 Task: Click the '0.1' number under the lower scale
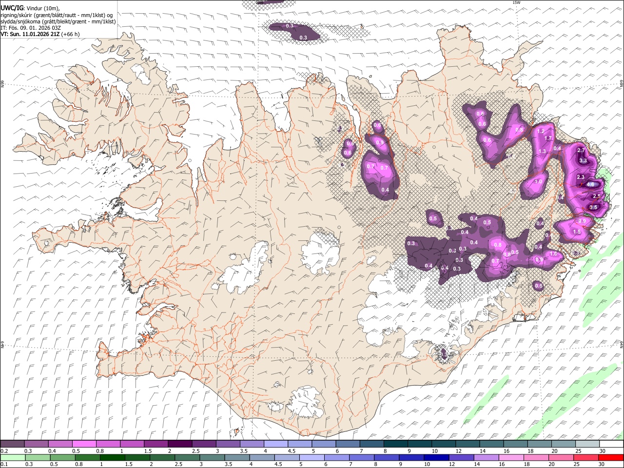click(x=4, y=464)
